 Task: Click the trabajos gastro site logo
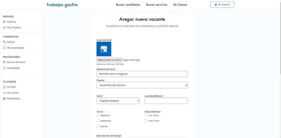[x=62, y=5]
